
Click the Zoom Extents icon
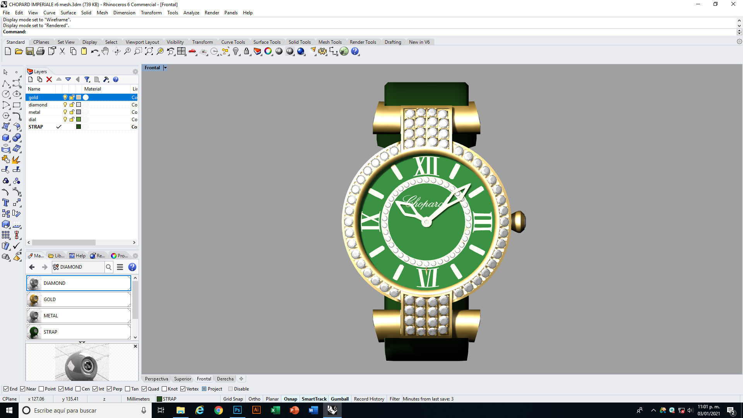[x=149, y=51]
